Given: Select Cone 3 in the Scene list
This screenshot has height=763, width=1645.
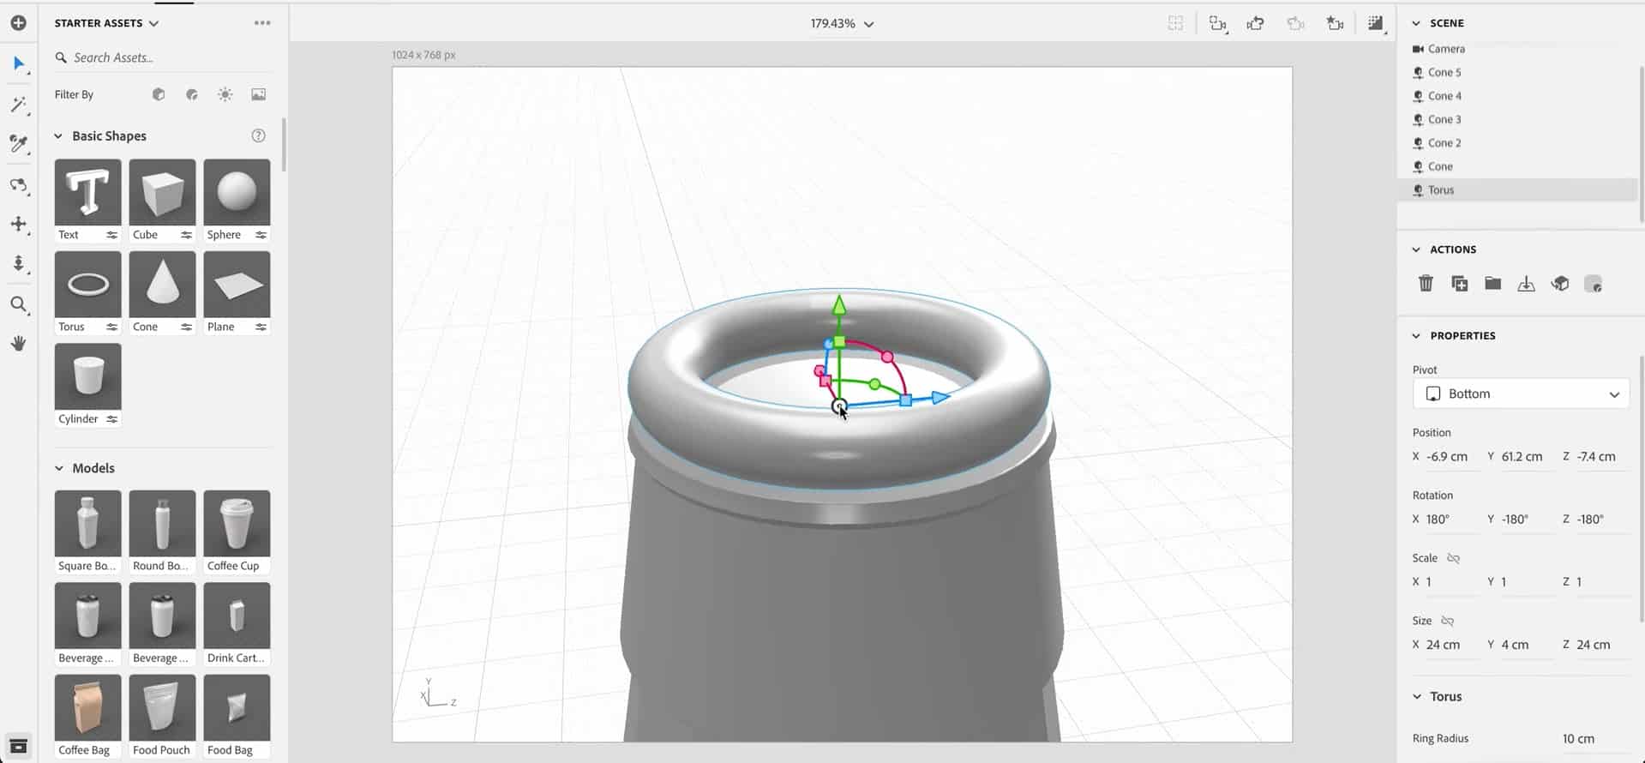Looking at the screenshot, I should [1444, 119].
